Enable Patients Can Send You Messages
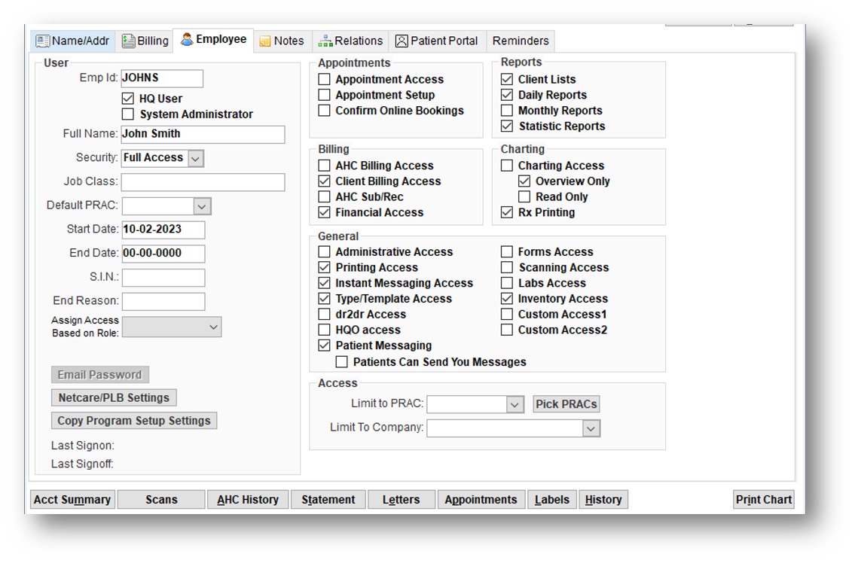The height and width of the screenshot is (563, 855). [x=342, y=361]
